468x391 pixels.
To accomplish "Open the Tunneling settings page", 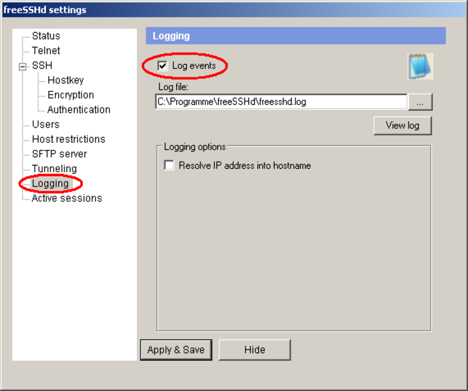I will click(54, 169).
